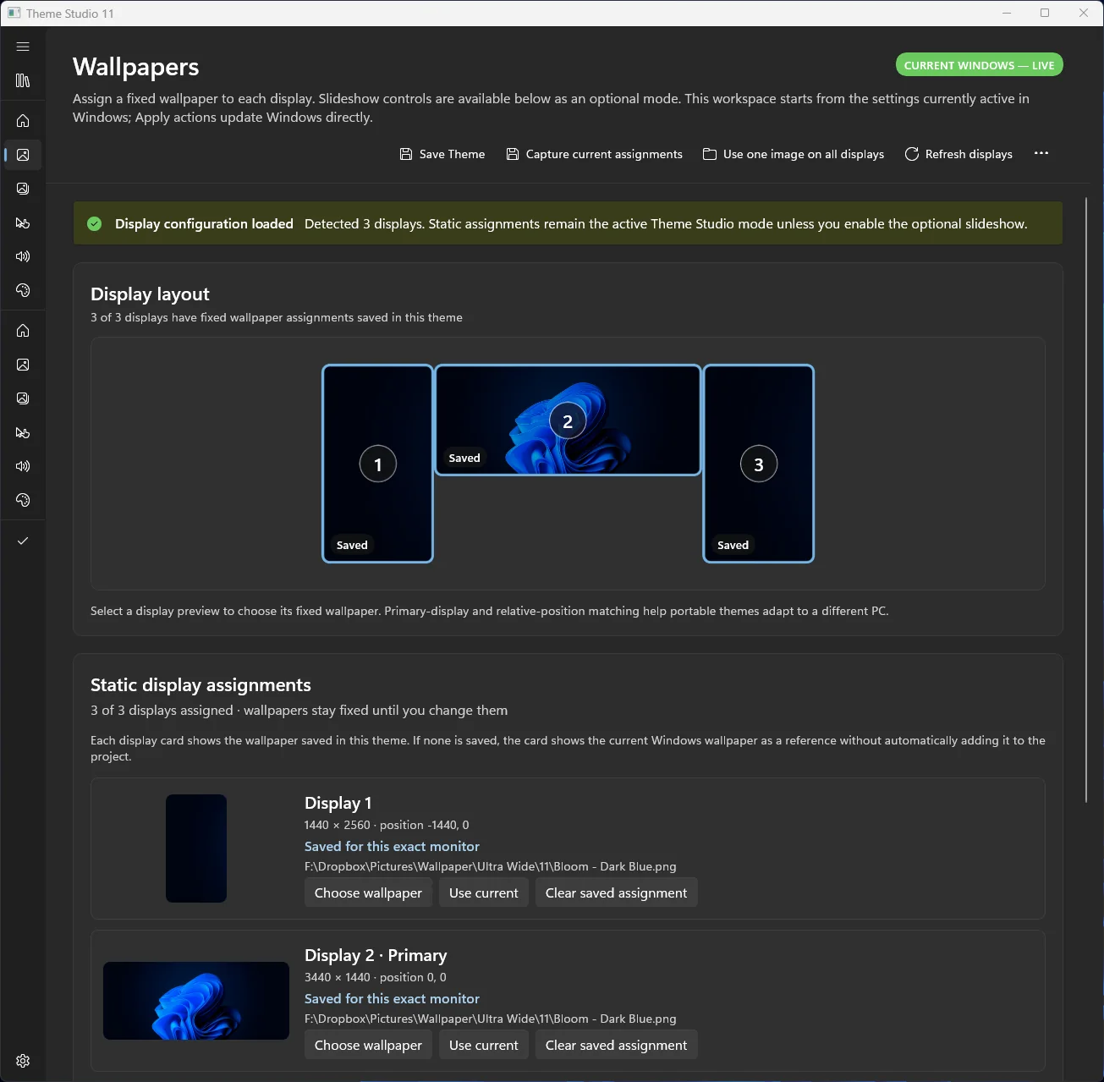This screenshot has height=1082, width=1104.
Task: Click Refresh displays
Action: (958, 154)
